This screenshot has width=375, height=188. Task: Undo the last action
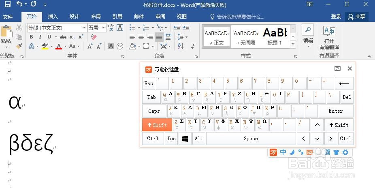point(19,4)
